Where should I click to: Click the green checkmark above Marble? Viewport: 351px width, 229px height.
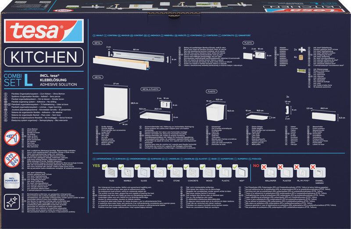[x=121, y=167]
